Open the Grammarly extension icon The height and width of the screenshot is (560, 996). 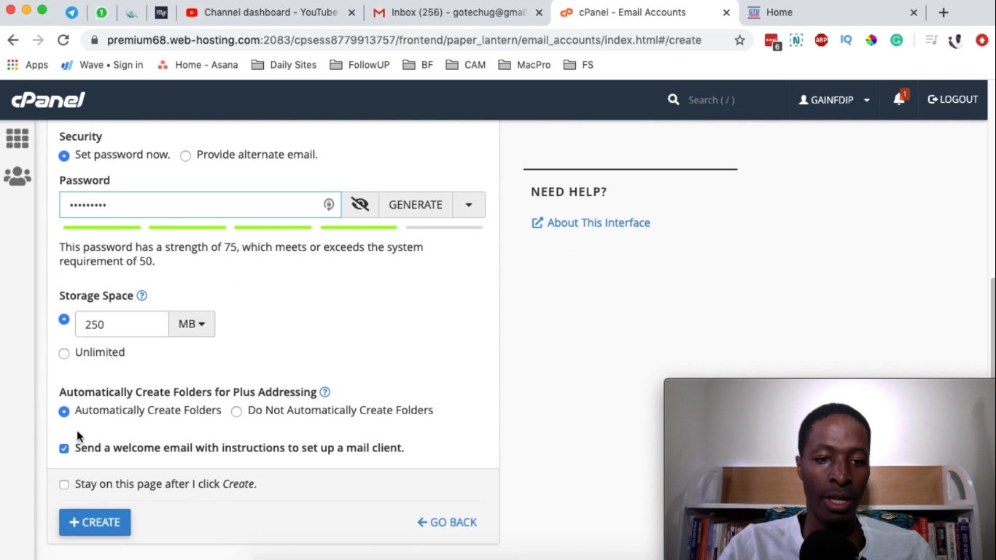pos(896,40)
